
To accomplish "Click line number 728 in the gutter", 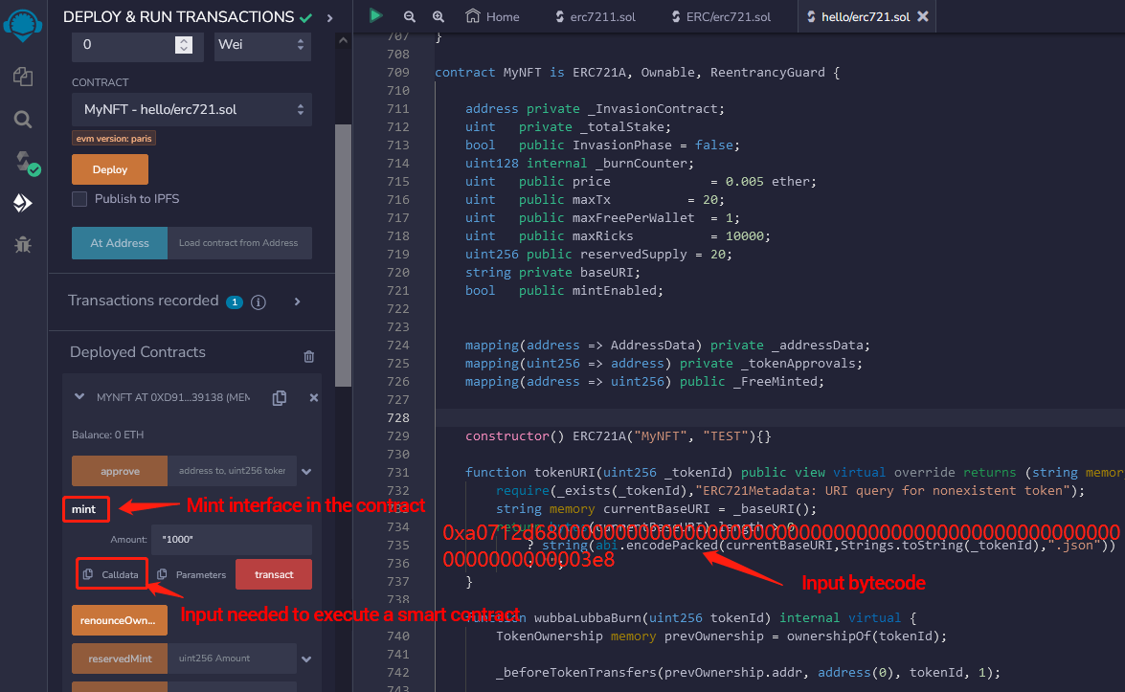I will point(397,418).
